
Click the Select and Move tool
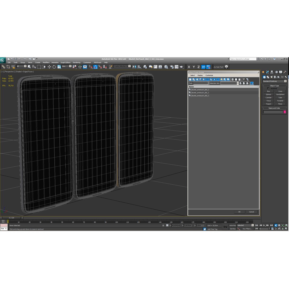coord(49,67)
